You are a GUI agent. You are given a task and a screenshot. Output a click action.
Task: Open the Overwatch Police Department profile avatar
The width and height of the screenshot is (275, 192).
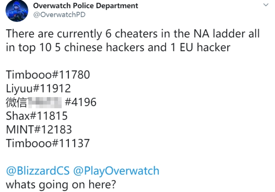click(x=17, y=11)
